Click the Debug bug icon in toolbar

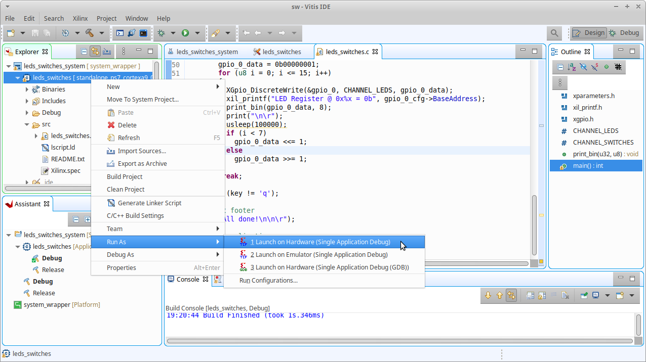161,33
